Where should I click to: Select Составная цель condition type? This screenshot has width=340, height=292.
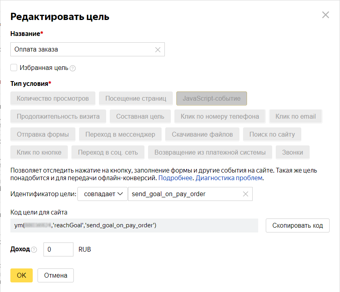140,116
